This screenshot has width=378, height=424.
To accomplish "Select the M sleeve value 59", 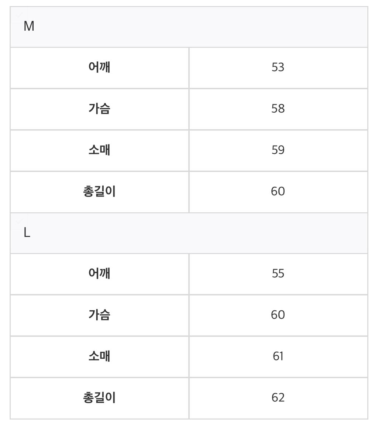I will pyautogui.click(x=278, y=150).
